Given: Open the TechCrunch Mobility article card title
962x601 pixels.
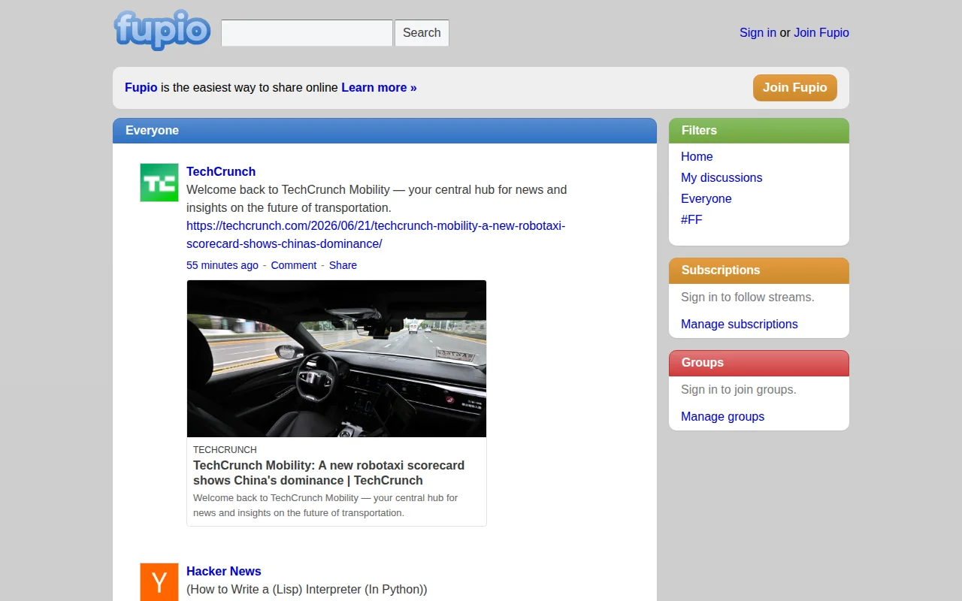Looking at the screenshot, I should coord(329,473).
